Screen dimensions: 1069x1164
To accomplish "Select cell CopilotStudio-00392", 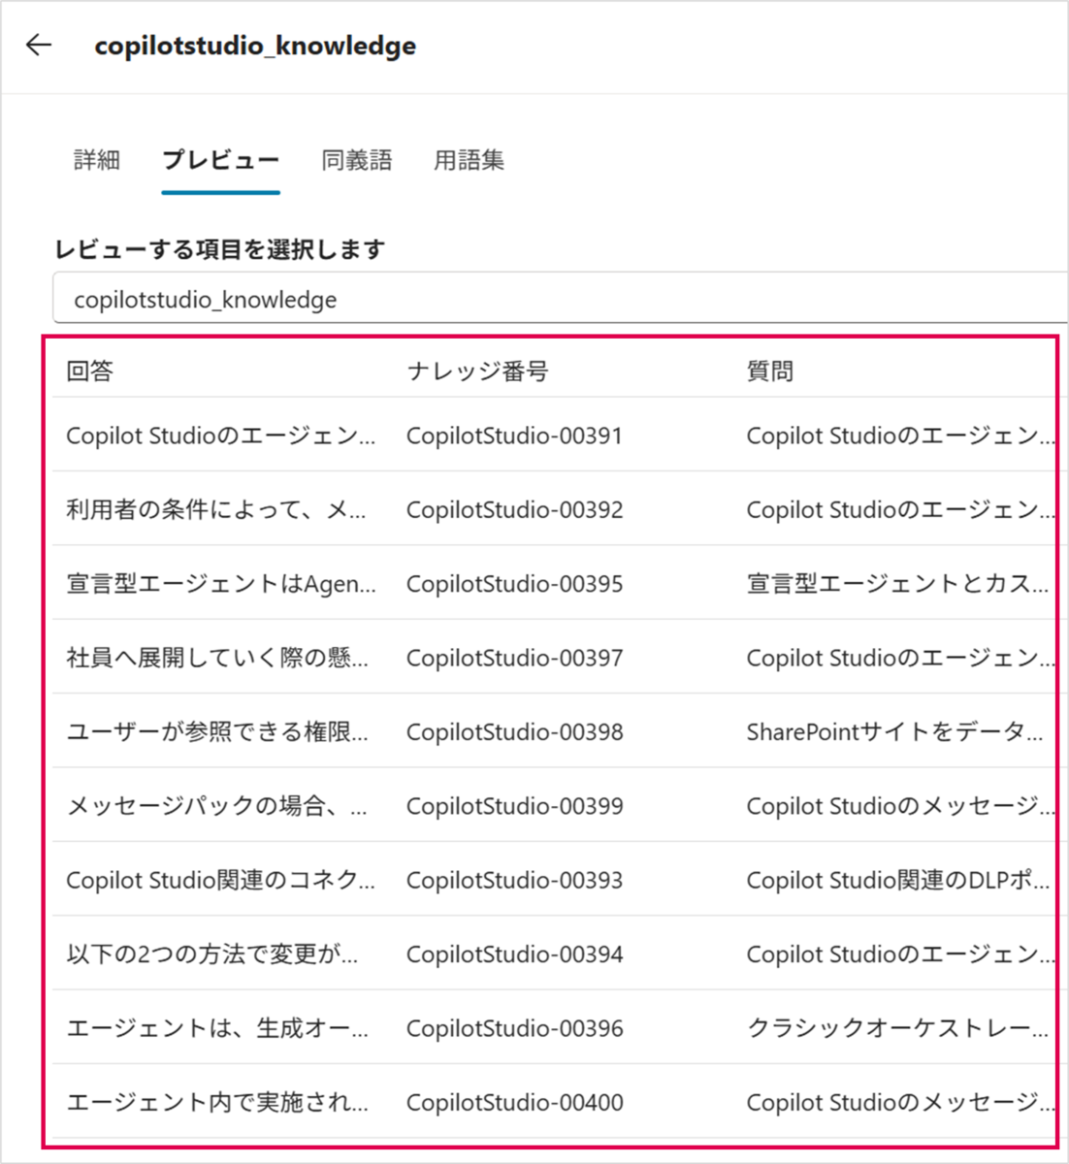I will [514, 509].
